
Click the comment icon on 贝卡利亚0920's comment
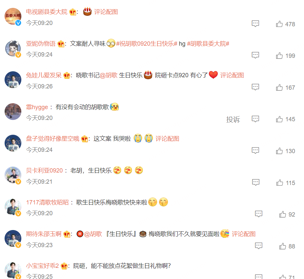pyautogui.click(x=255, y=182)
